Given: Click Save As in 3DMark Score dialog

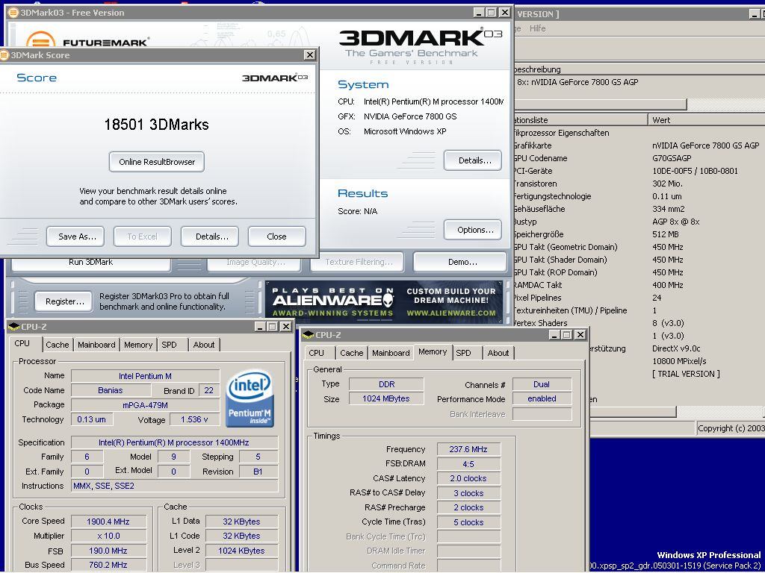Looking at the screenshot, I should 75,237.
